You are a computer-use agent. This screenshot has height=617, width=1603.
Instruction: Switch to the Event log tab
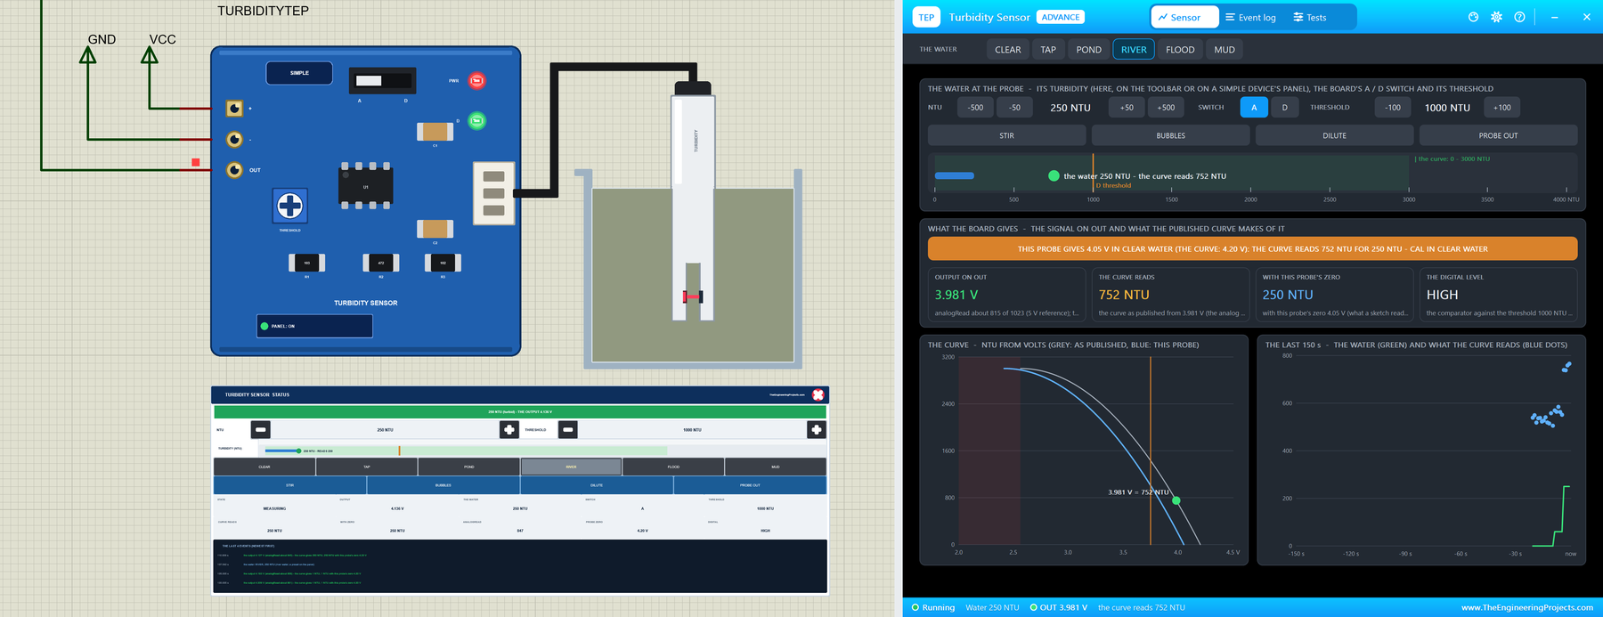pos(1250,17)
